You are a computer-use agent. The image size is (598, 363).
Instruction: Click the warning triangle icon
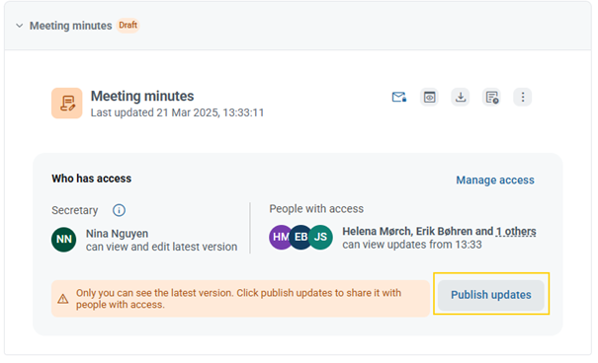(x=63, y=299)
